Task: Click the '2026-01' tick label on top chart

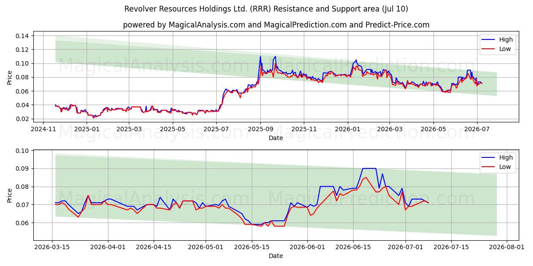Action: [347, 129]
